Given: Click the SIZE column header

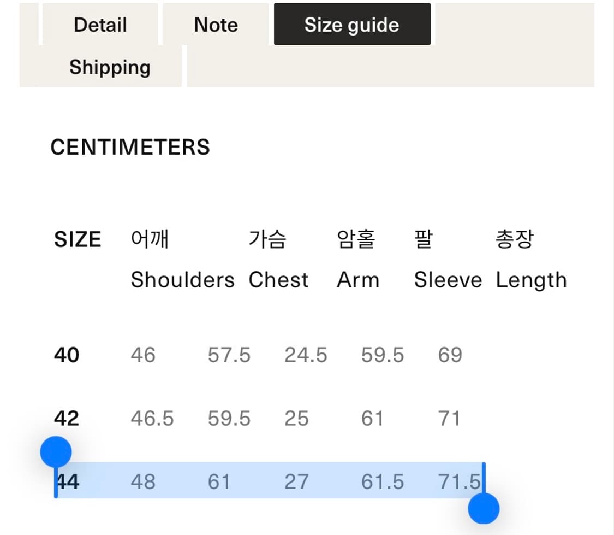Looking at the screenshot, I should [x=78, y=240].
